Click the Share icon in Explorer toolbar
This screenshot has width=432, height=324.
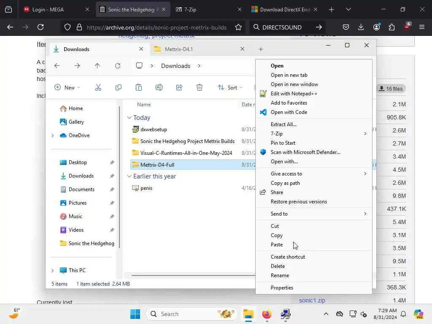click(179, 88)
